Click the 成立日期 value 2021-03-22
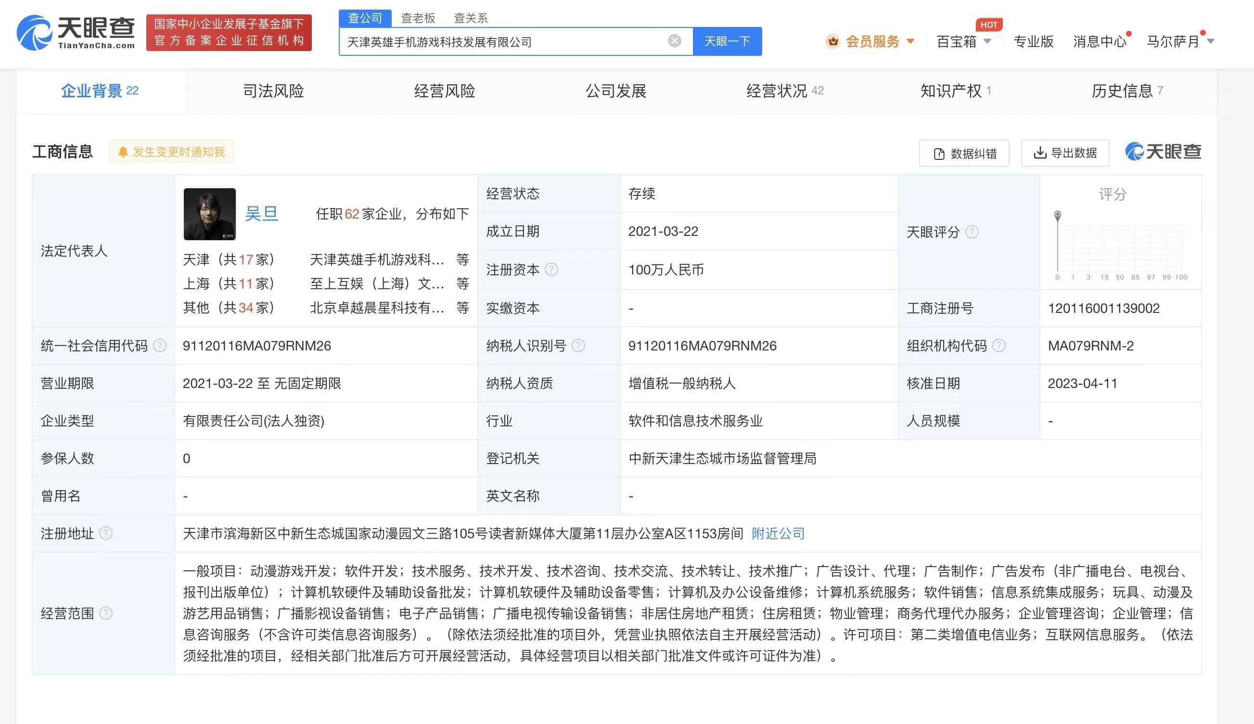This screenshot has width=1254, height=724. point(663,231)
